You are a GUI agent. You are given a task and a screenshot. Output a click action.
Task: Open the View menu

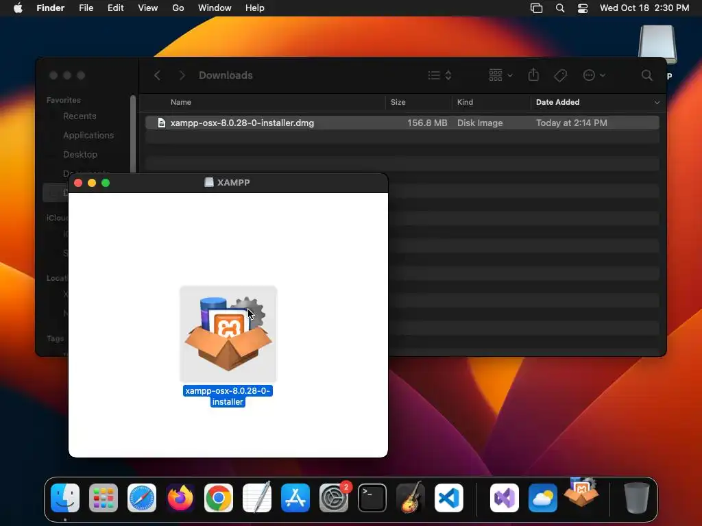[x=148, y=8]
